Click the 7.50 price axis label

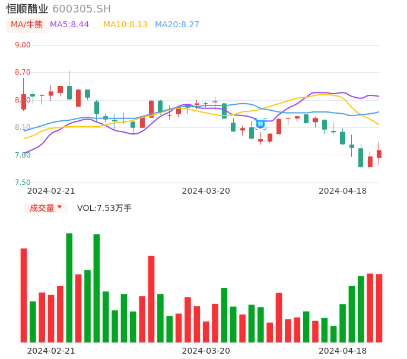pyautogui.click(x=23, y=182)
